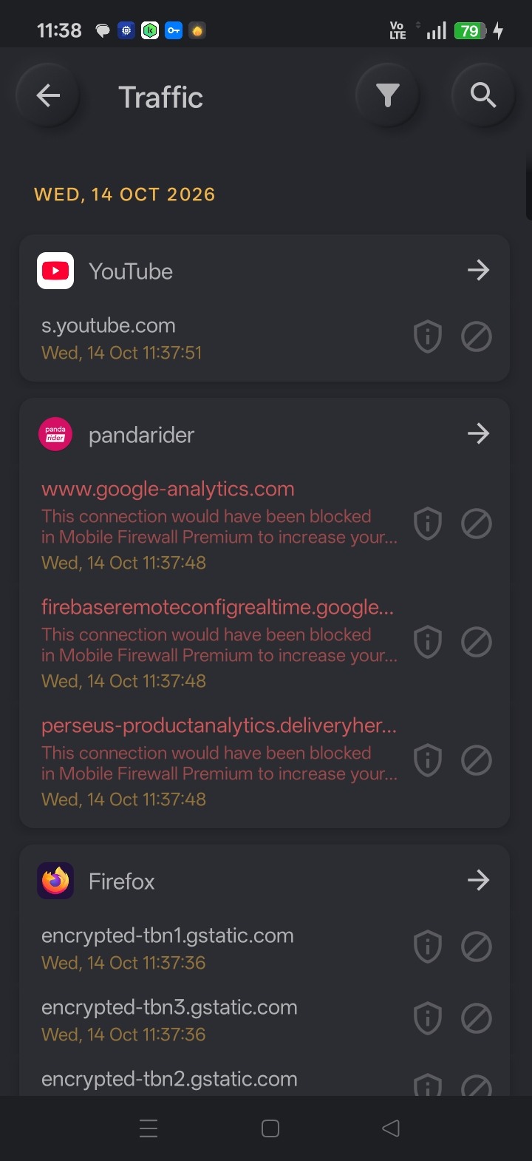Block the s.youtube.com connection
Screen dimensions: 532x1161
click(x=477, y=337)
